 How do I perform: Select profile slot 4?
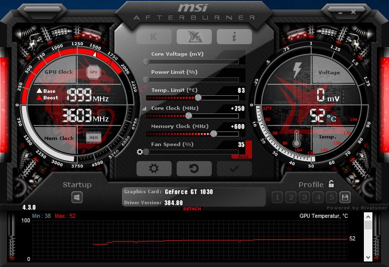pyautogui.click(x=318, y=198)
